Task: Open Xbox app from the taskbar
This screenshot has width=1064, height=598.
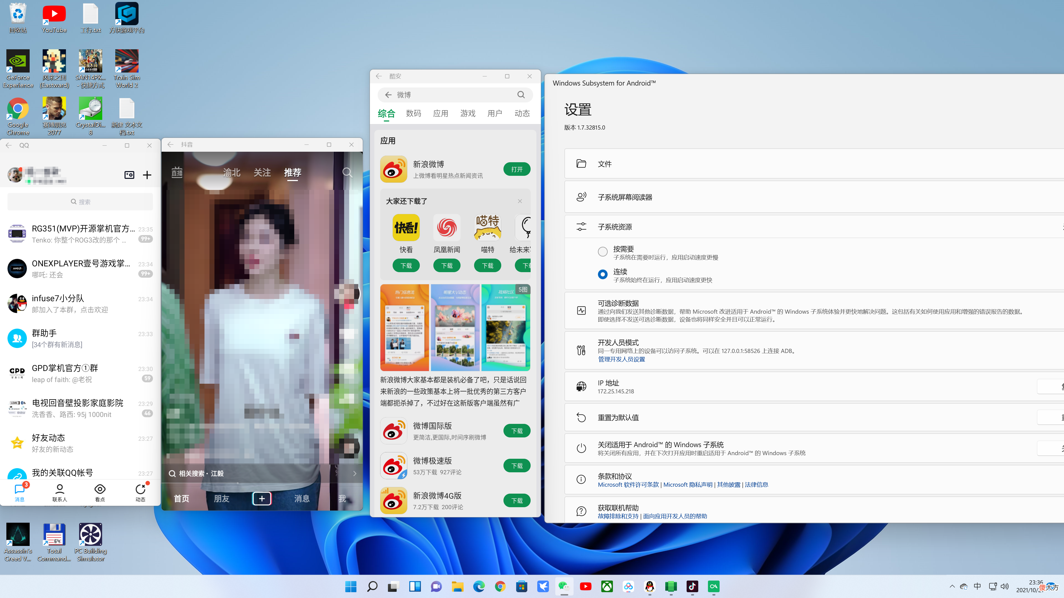Action: tap(607, 586)
